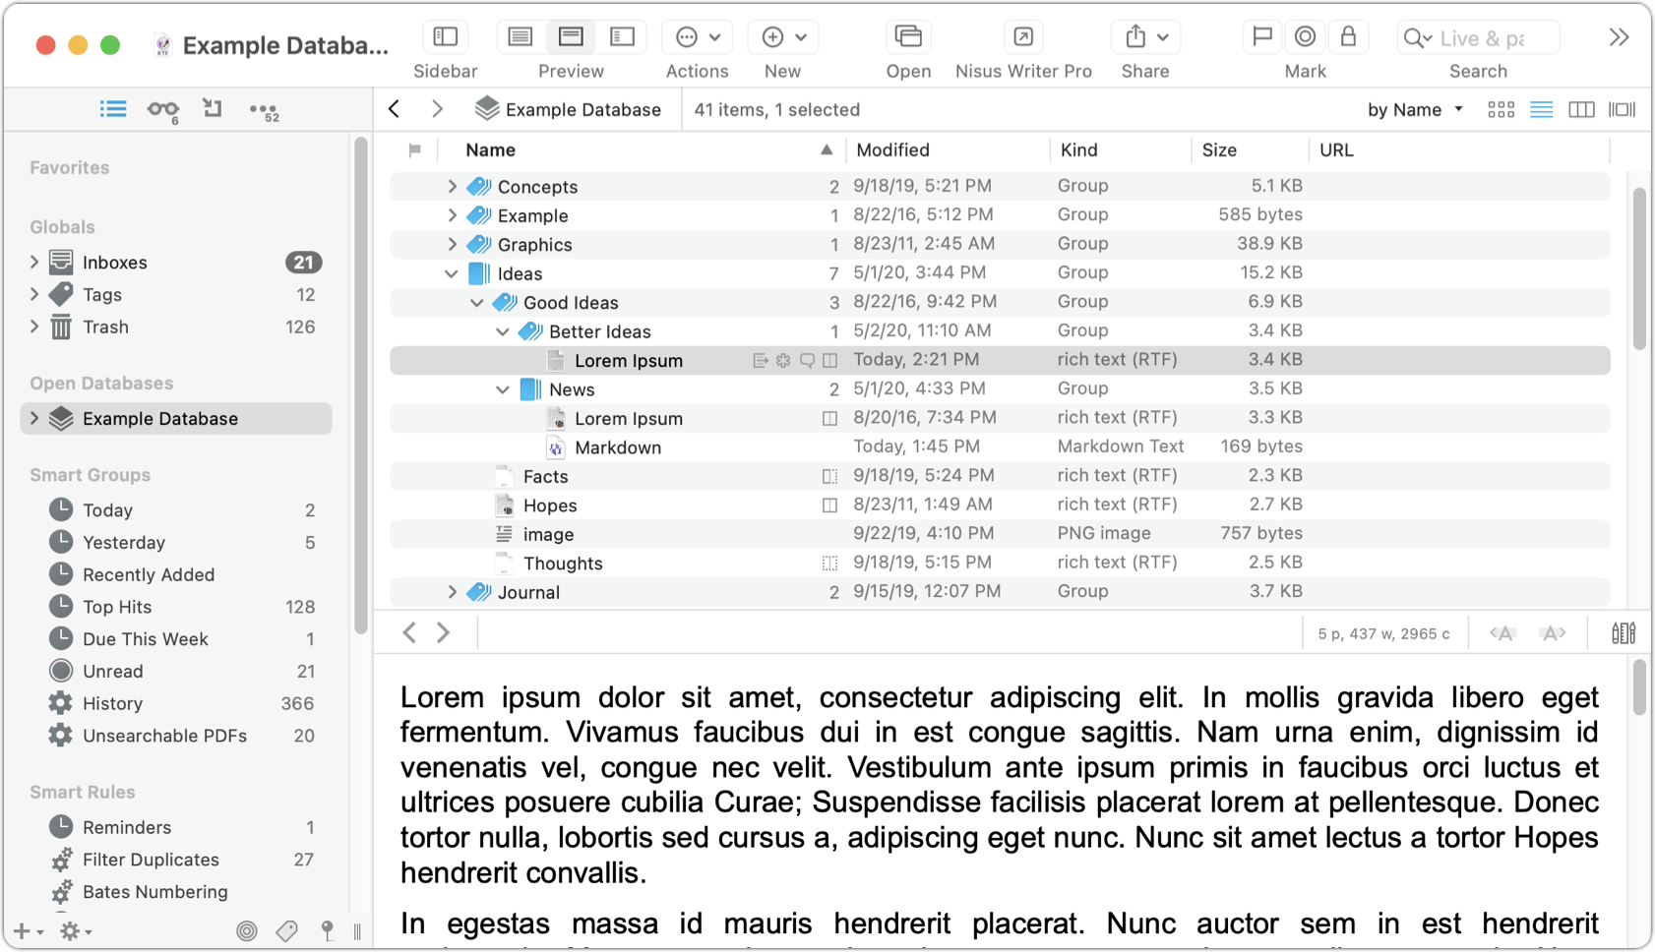
Task: Click the tag icon at sidebar bottom
Action: [x=287, y=930]
